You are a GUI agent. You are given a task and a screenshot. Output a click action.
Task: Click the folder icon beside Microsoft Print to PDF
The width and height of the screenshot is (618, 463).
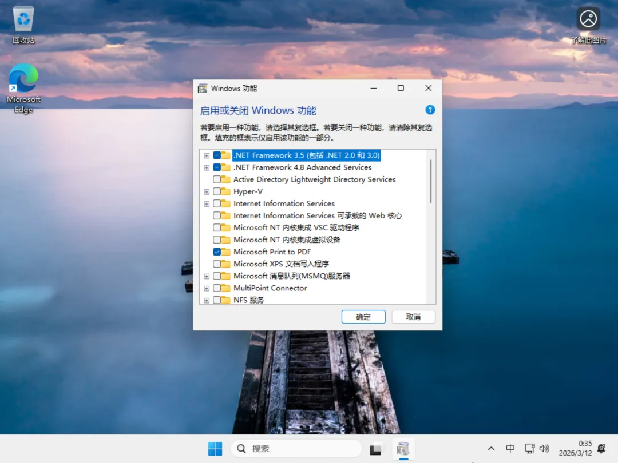pos(226,252)
